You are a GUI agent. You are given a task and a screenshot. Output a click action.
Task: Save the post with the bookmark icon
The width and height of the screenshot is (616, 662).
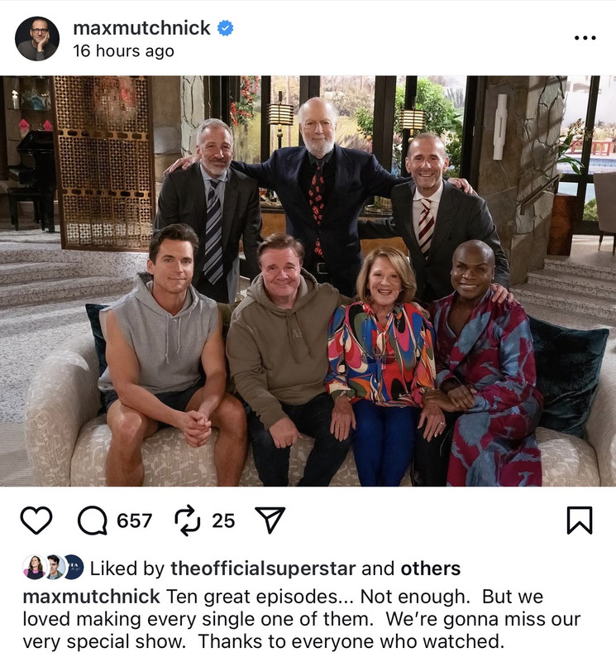point(580,520)
